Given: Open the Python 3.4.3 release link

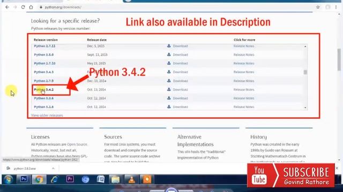Looking at the screenshot, I should [x=44, y=72].
